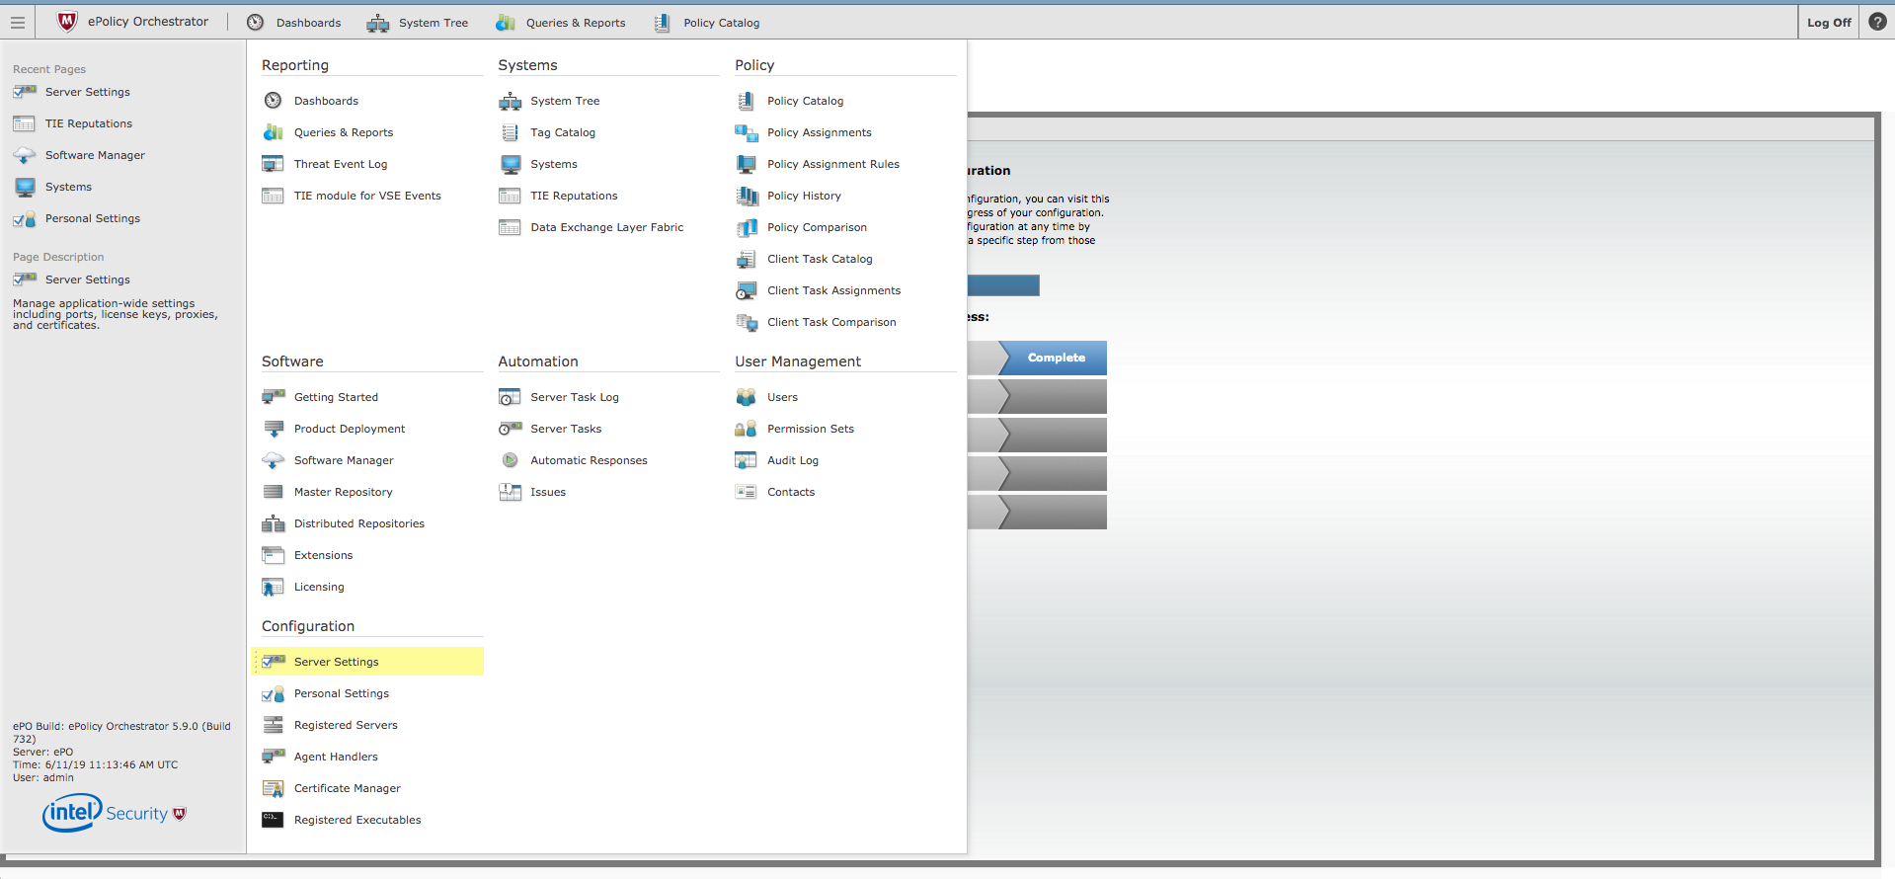The height and width of the screenshot is (879, 1895).
Task: Click the Distributed Repositories icon
Action: (x=274, y=523)
